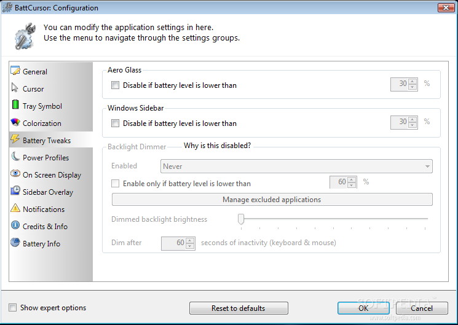Viewport: 458px width, 325px height.
Task: Click the dimmed backlight brightness slider thumb
Action: 241,219
